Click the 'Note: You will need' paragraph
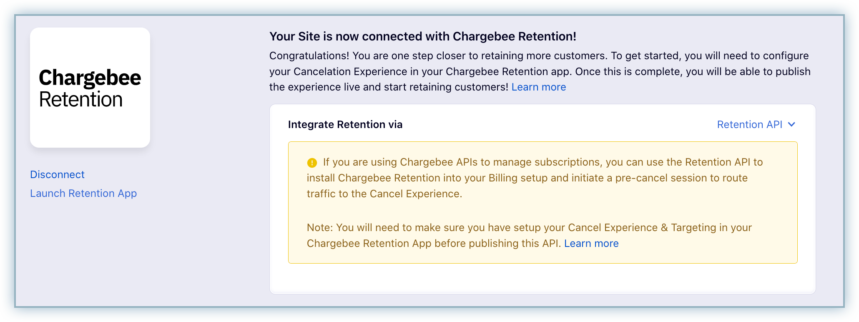The height and width of the screenshot is (322, 859). coord(530,235)
